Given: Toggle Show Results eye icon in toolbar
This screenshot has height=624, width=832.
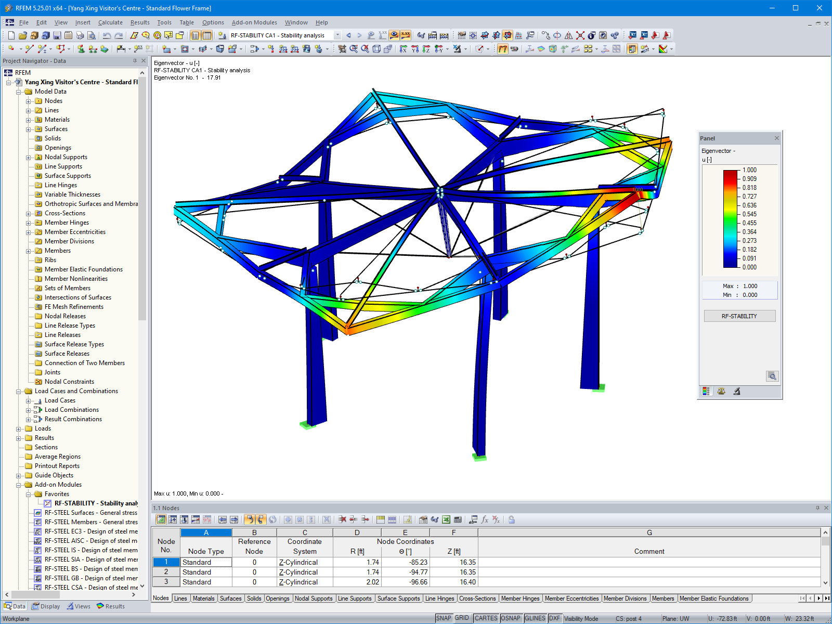Looking at the screenshot, I should click(394, 35).
